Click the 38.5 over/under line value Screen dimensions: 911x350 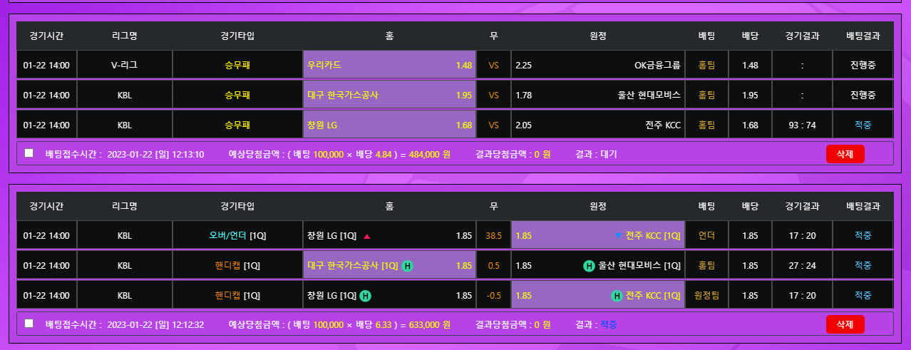(x=493, y=235)
